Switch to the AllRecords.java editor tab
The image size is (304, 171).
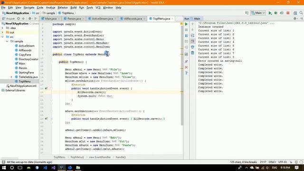(133, 19)
